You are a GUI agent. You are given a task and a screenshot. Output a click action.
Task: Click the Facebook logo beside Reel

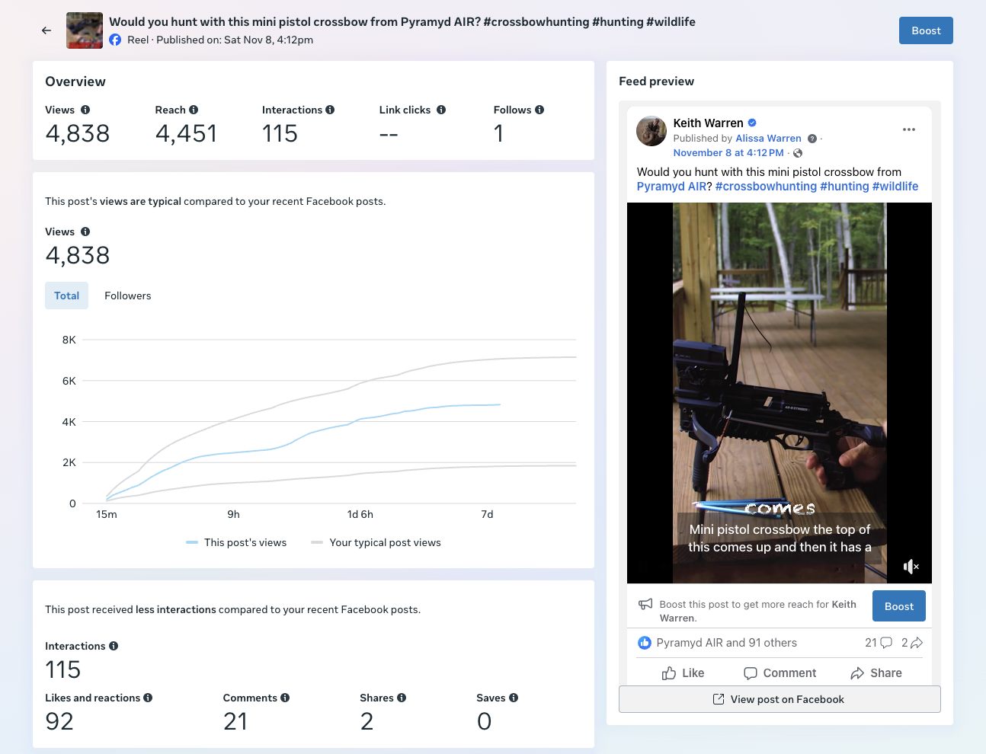point(115,40)
